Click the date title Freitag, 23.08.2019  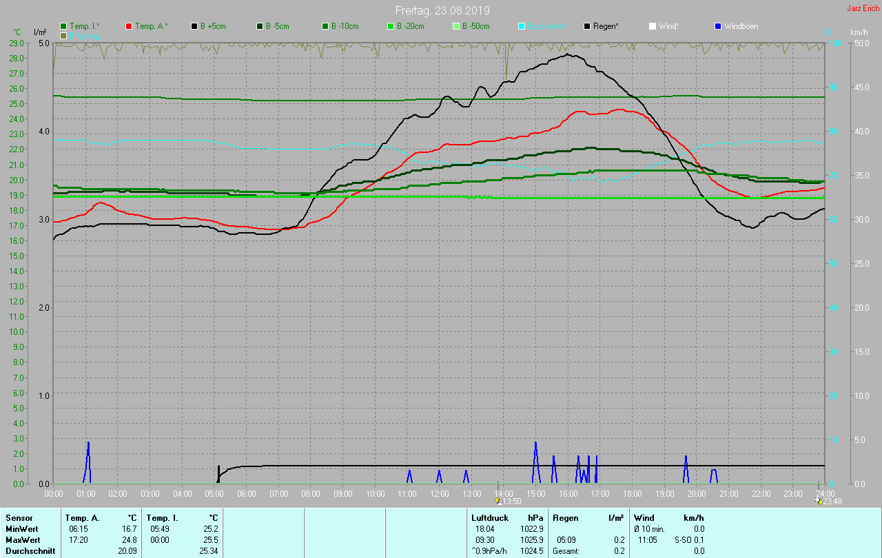pyautogui.click(x=442, y=10)
